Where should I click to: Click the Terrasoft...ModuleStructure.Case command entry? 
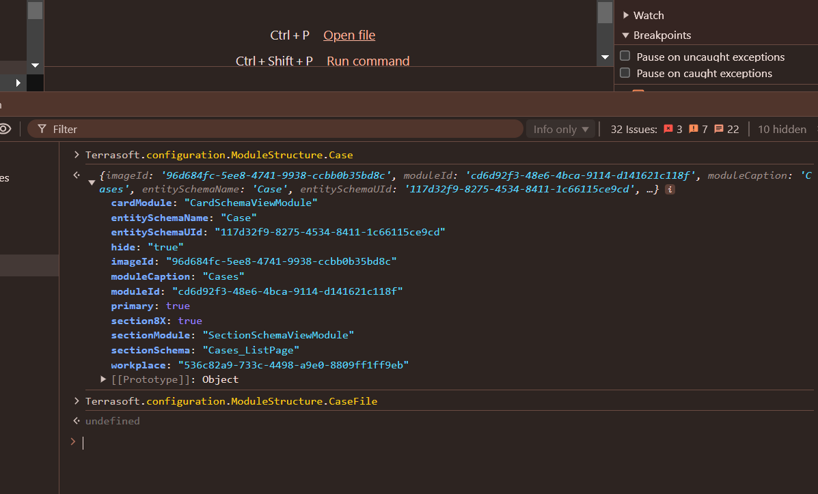point(219,155)
